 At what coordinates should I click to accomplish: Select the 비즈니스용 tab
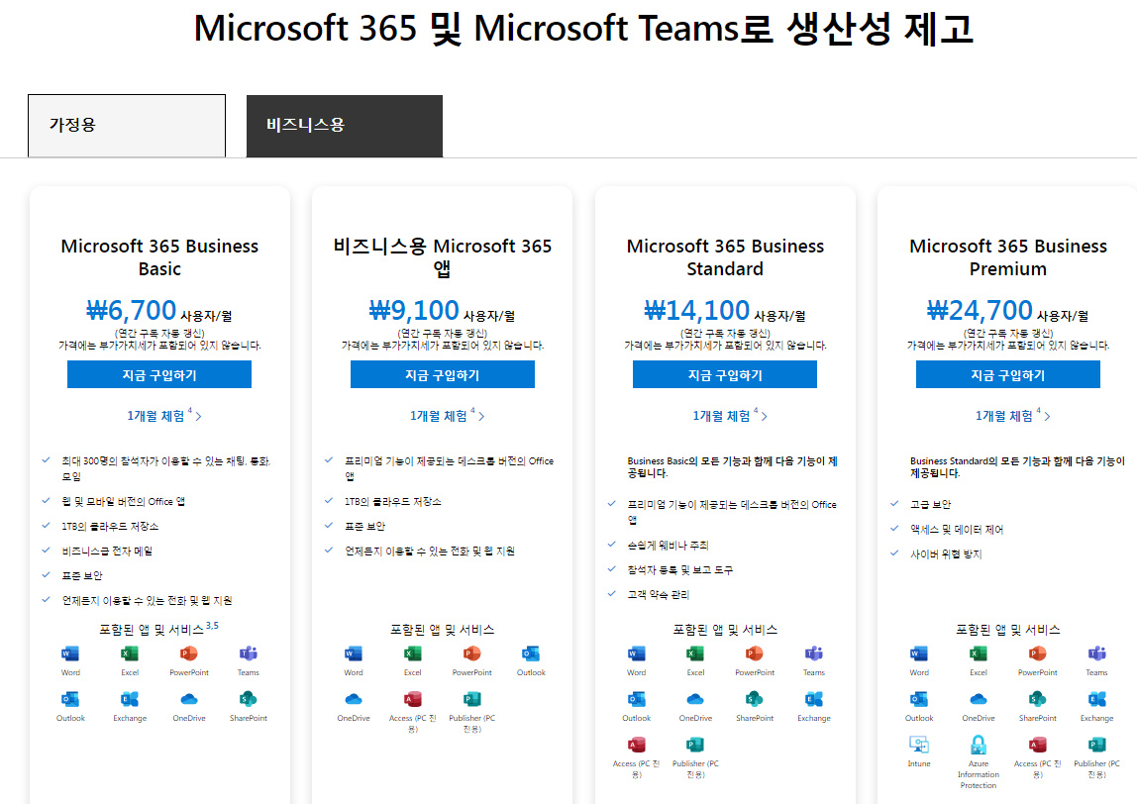[345, 126]
